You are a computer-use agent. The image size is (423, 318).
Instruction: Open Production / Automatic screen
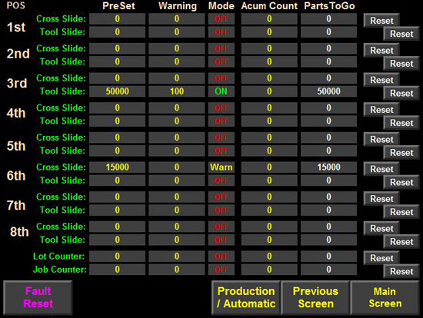pyautogui.click(x=246, y=298)
